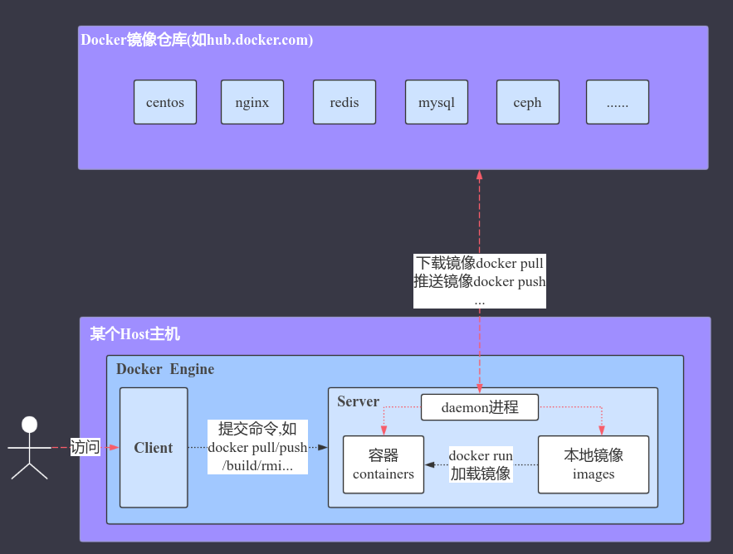Click the user stick figure icon

(29, 448)
